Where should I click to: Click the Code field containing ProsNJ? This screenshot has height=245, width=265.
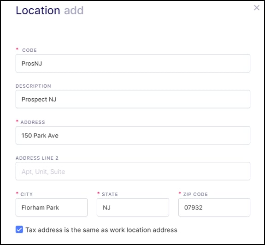[133, 63]
